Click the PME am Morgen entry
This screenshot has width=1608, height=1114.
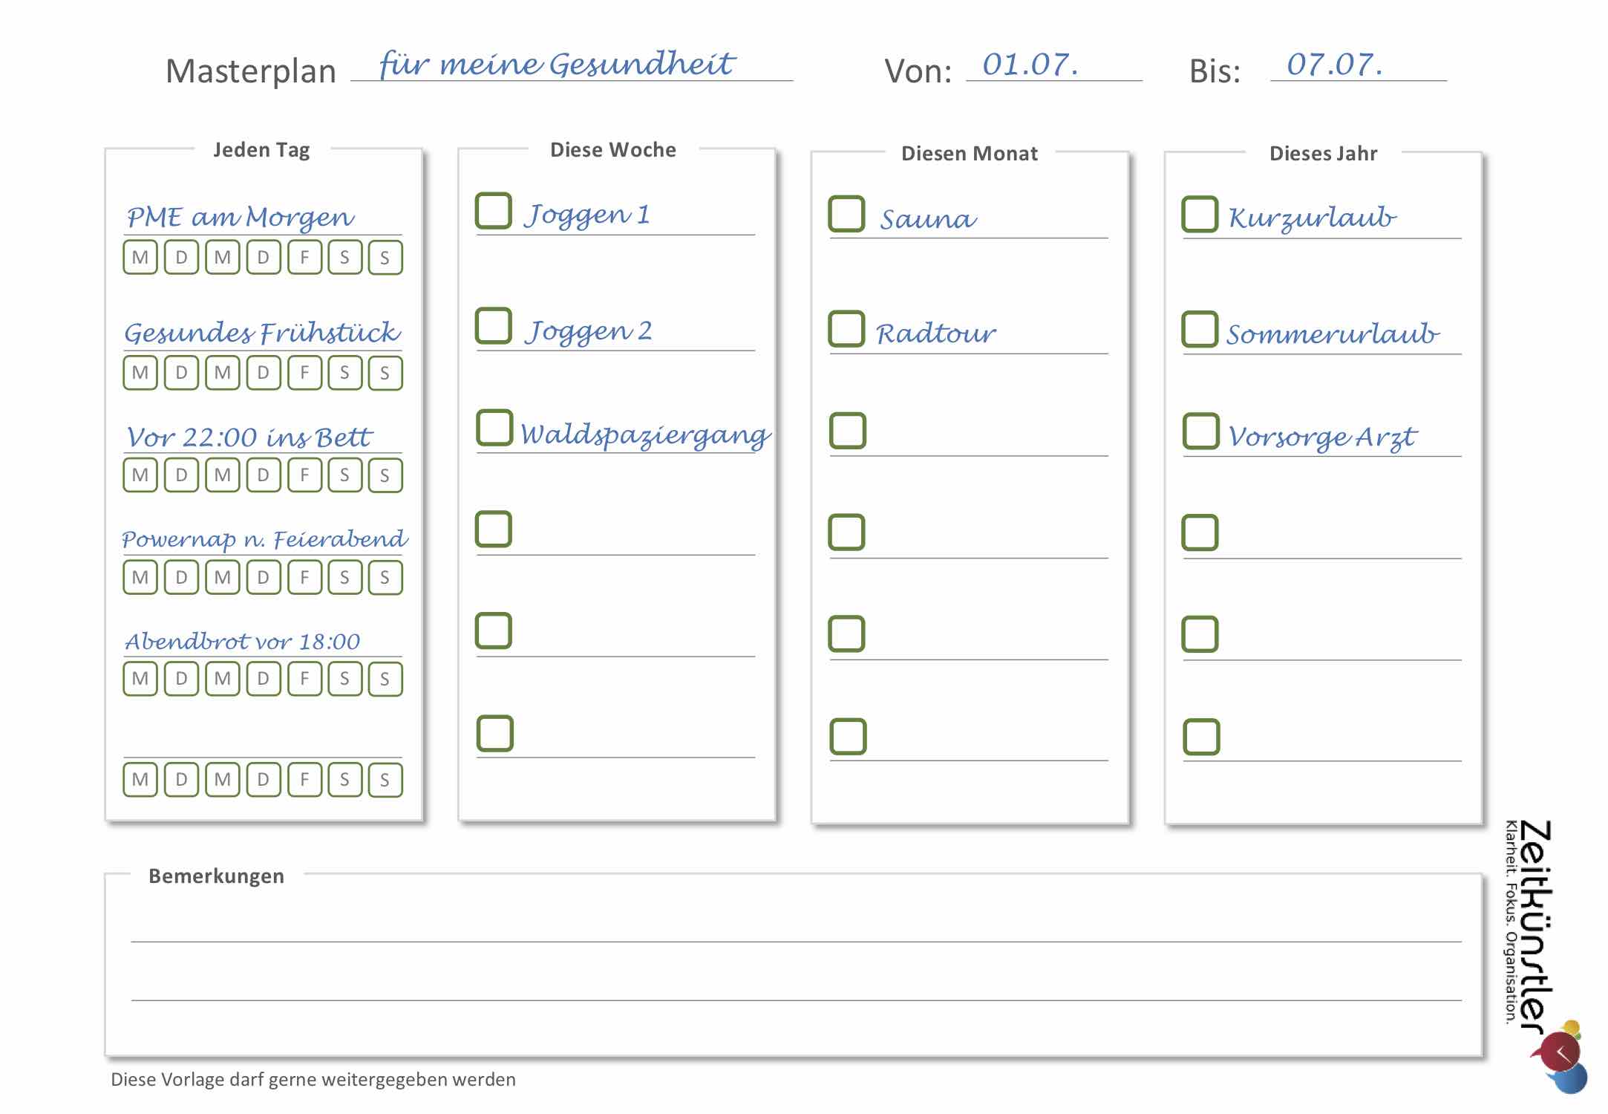point(241,218)
